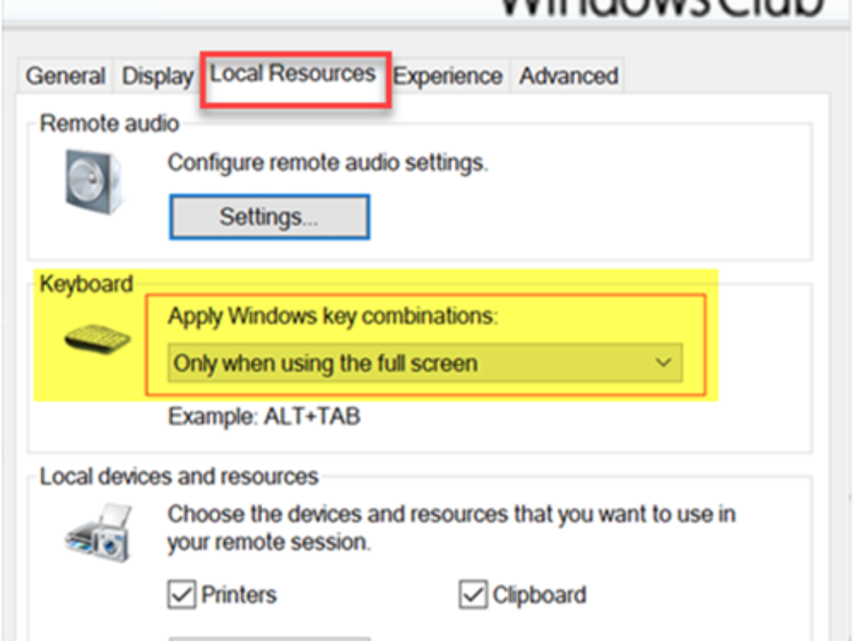Click the Example: ALT+TAB text

click(x=264, y=416)
